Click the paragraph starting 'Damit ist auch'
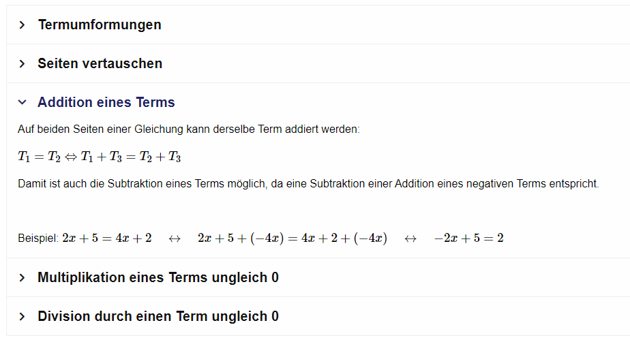Screen dimensions: 630x355 [x=308, y=184]
